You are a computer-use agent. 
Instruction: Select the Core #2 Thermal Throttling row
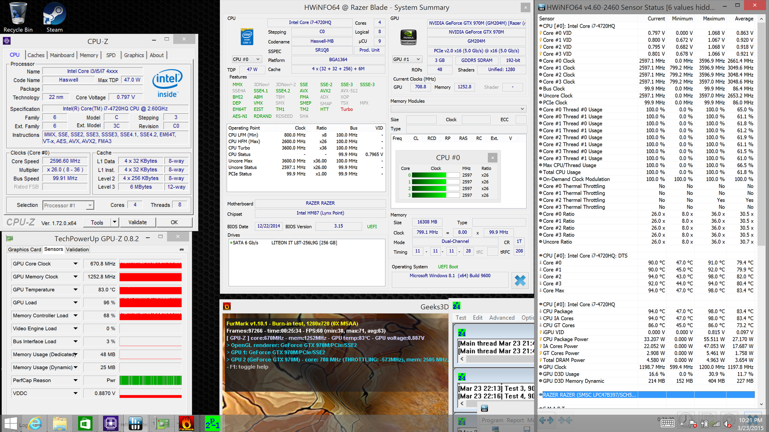click(646, 200)
